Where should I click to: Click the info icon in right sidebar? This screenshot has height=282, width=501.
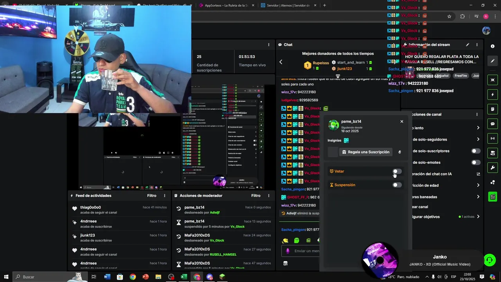pyautogui.click(x=493, y=46)
